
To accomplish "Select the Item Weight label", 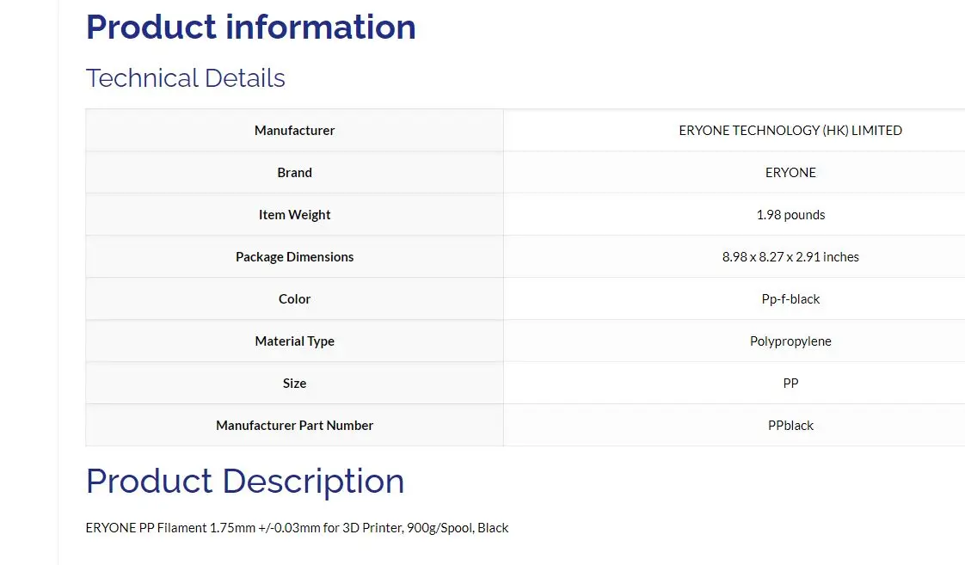I will click(x=294, y=215).
